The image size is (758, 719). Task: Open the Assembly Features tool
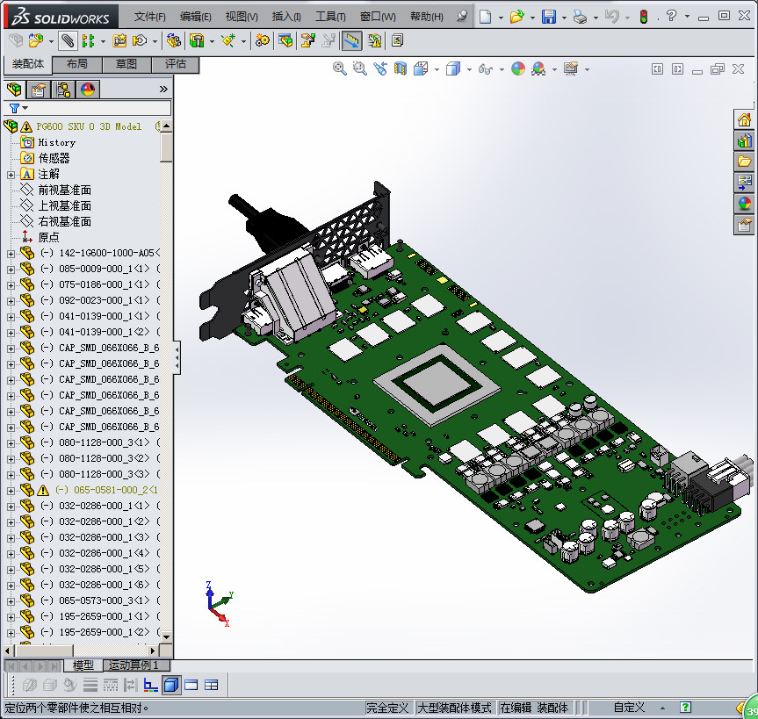[x=197, y=40]
